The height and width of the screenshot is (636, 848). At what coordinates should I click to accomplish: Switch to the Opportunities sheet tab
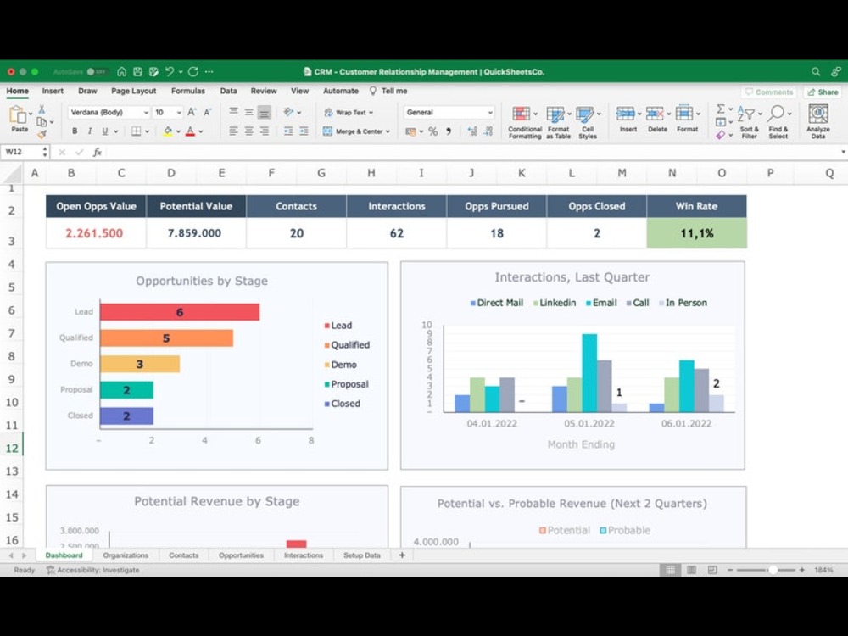pos(241,555)
